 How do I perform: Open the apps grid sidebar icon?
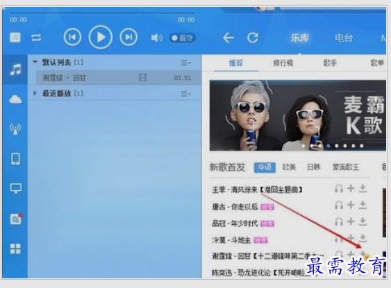pos(15,248)
